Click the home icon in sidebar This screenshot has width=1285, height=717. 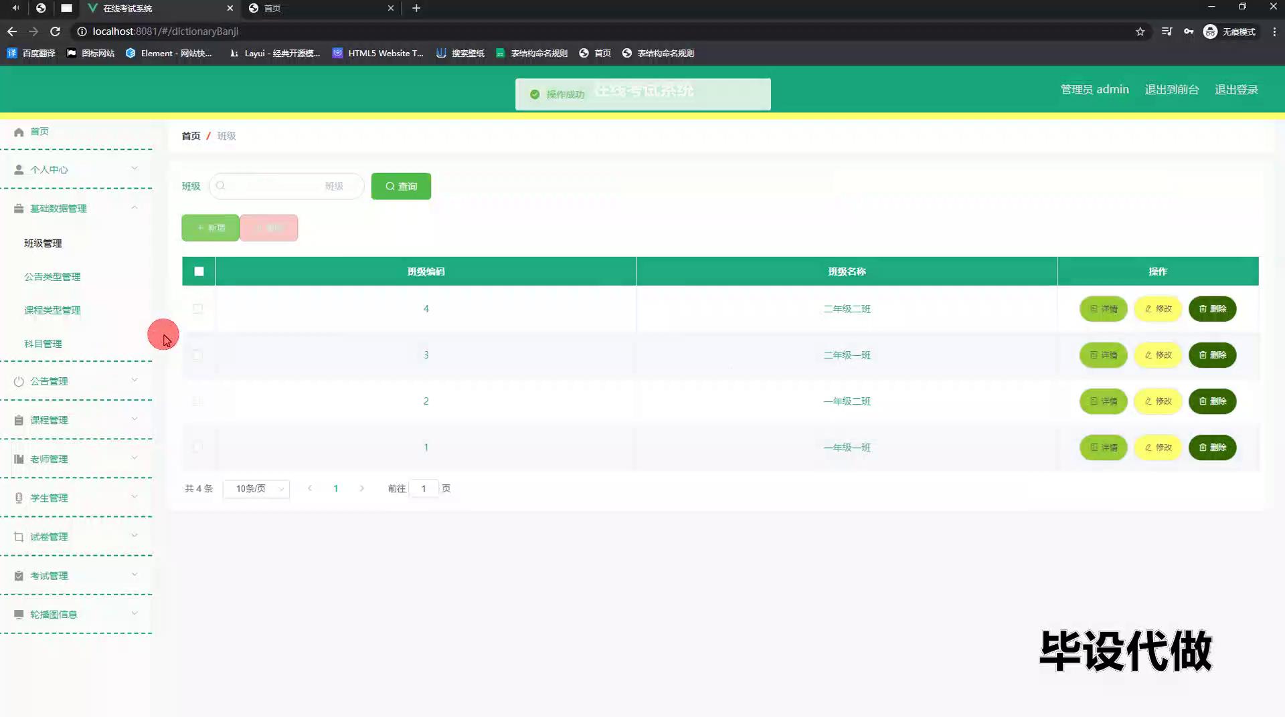[19, 132]
